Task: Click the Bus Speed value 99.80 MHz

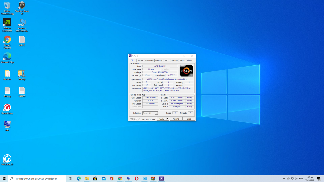Action: point(150,104)
